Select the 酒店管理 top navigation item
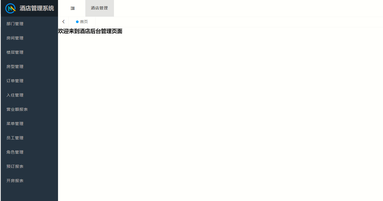 coord(99,8)
